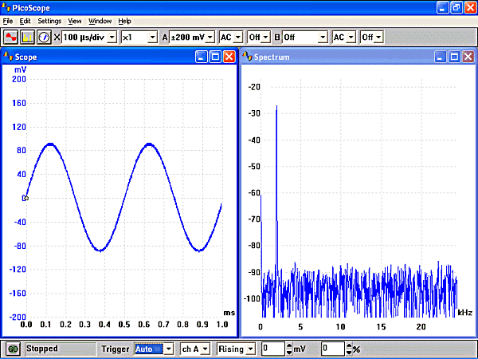Open the View menu
This screenshot has height=359, width=478.
tap(75, 21)
